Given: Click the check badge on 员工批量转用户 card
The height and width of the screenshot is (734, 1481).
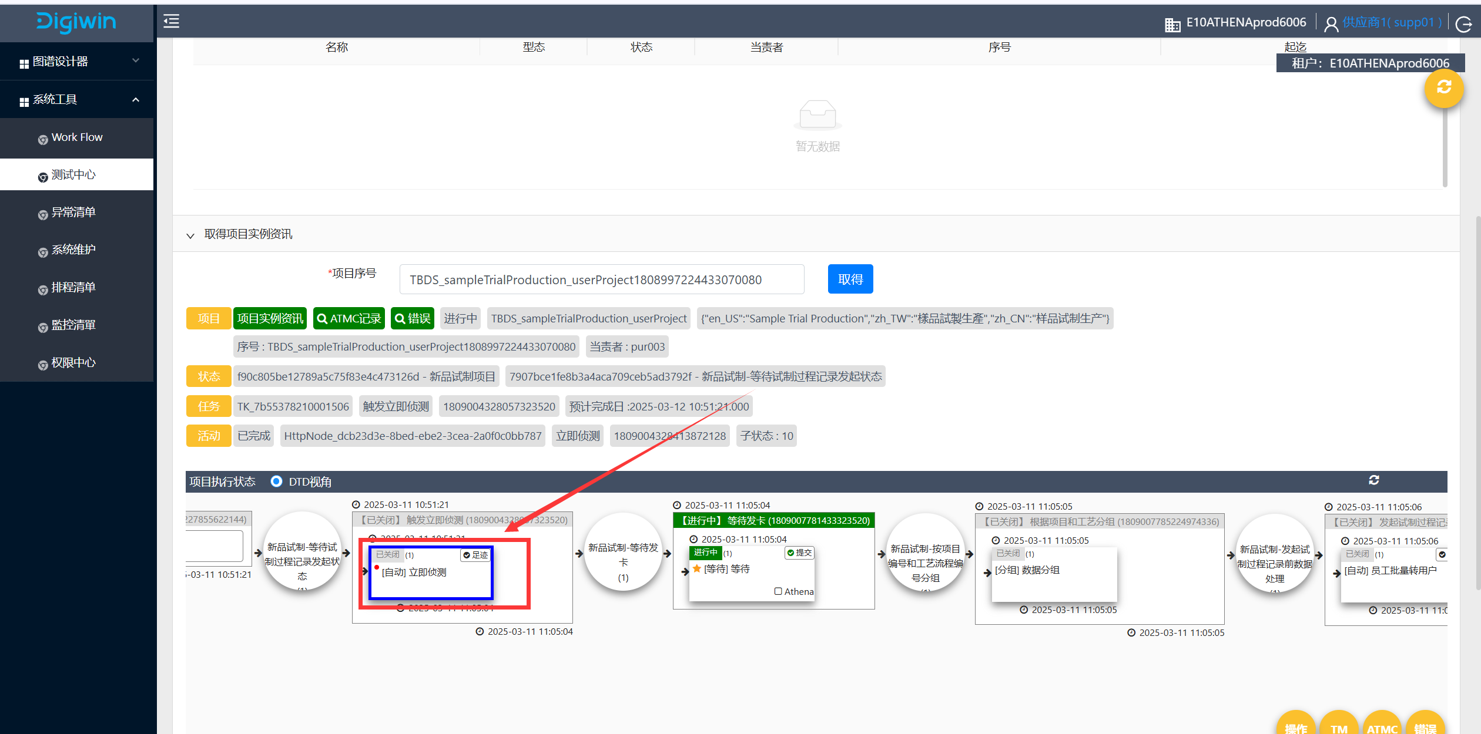Looking at the screenshot, I should point(1442,554).
